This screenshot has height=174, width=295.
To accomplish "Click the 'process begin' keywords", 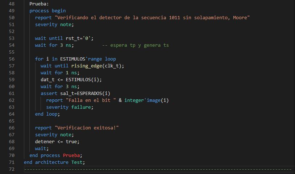I will tap(47, 11).
